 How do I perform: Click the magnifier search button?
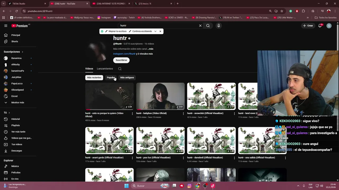click(x=208, y=26)
